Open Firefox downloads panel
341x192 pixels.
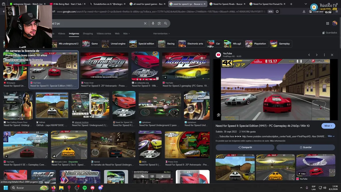point(304,11)
